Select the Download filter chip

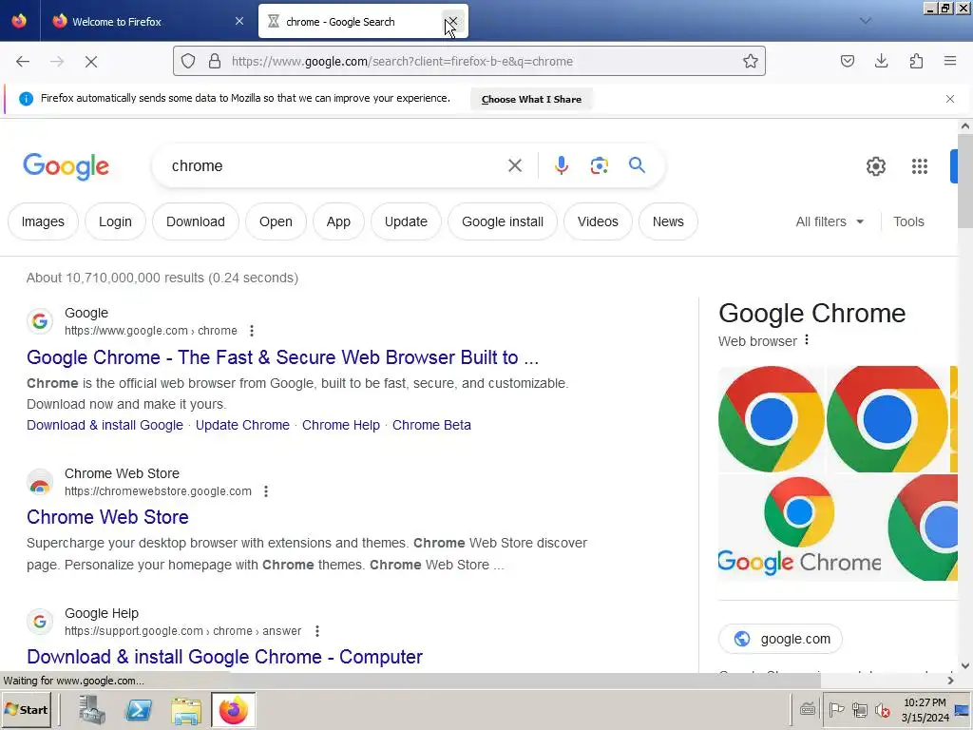[x=196, y=221]
